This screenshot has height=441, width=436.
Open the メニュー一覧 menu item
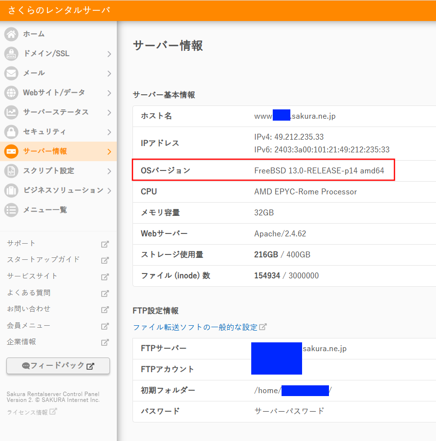click(x=45, y=210)
